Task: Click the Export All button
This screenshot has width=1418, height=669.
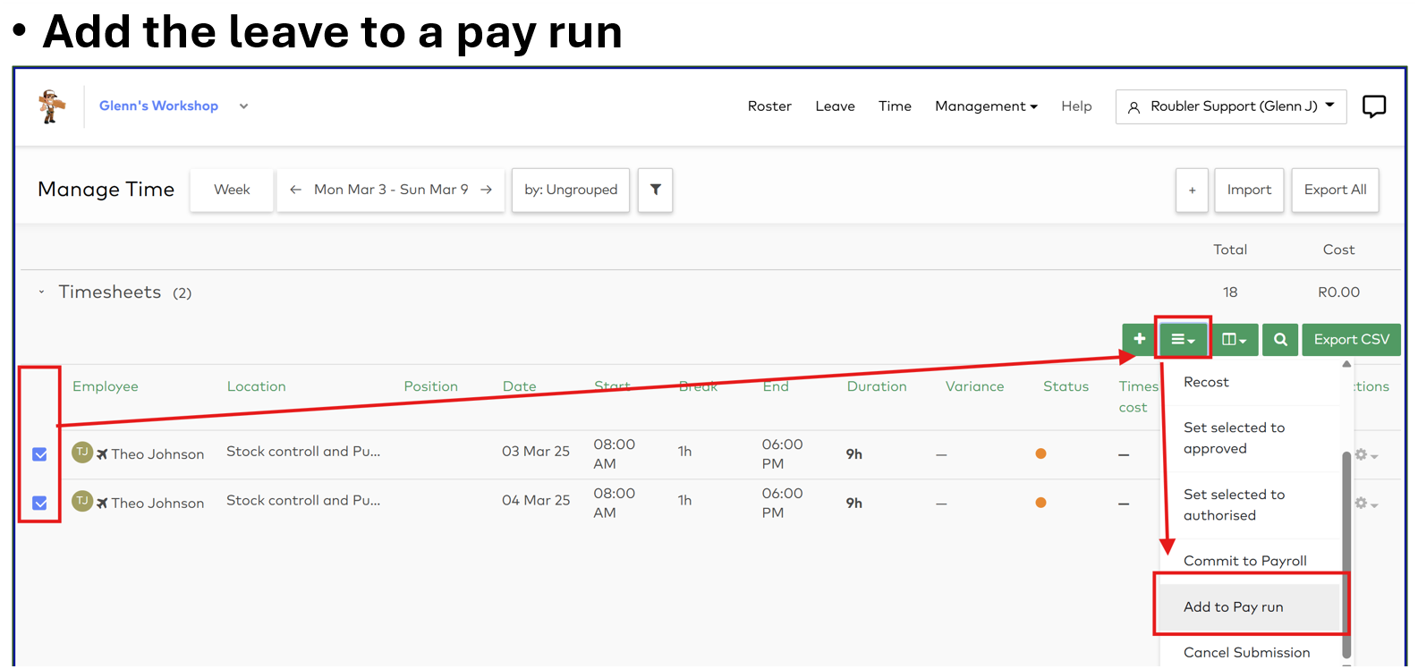Action: click(x=1335, y=190)
